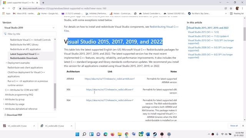Launch Microsoft Edge from taskbar
This screenshot has width=246, height=138.
(x=105, y=134)
